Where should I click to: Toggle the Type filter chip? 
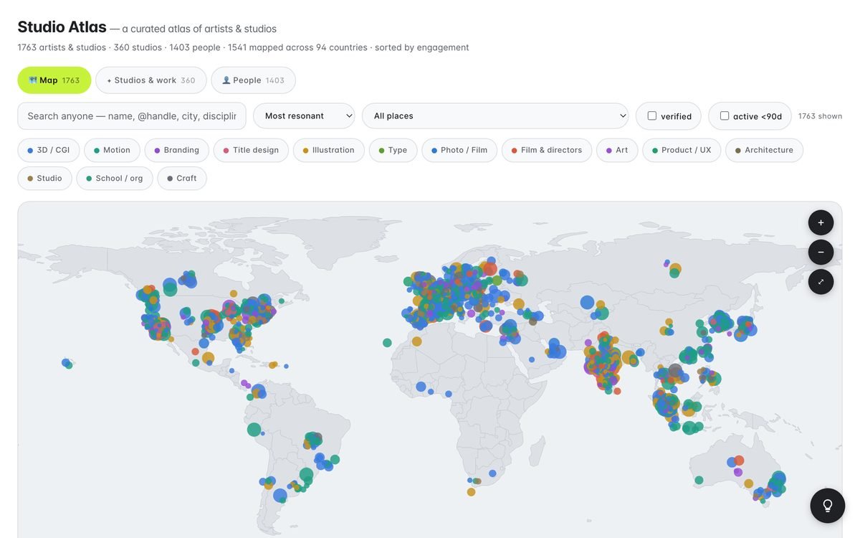tap(393, 151)
